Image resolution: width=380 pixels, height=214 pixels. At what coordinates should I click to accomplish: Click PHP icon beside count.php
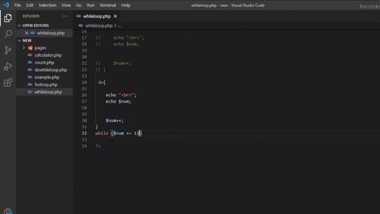[30, 62]
